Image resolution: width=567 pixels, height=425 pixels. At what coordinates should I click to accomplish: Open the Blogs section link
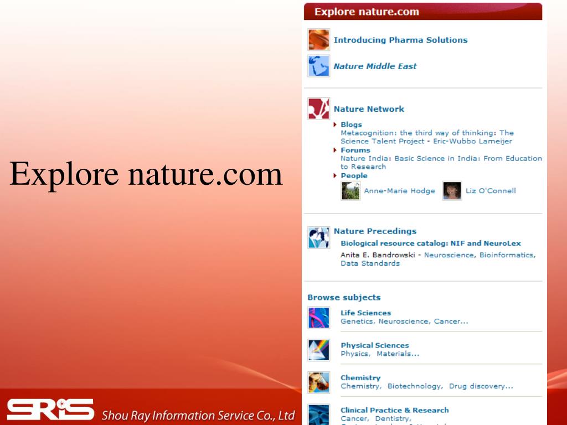(351, 125)
